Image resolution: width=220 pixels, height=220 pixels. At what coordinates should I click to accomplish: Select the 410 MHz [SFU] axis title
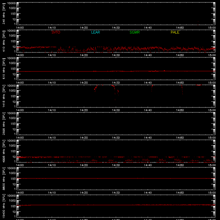click(4, 41)
